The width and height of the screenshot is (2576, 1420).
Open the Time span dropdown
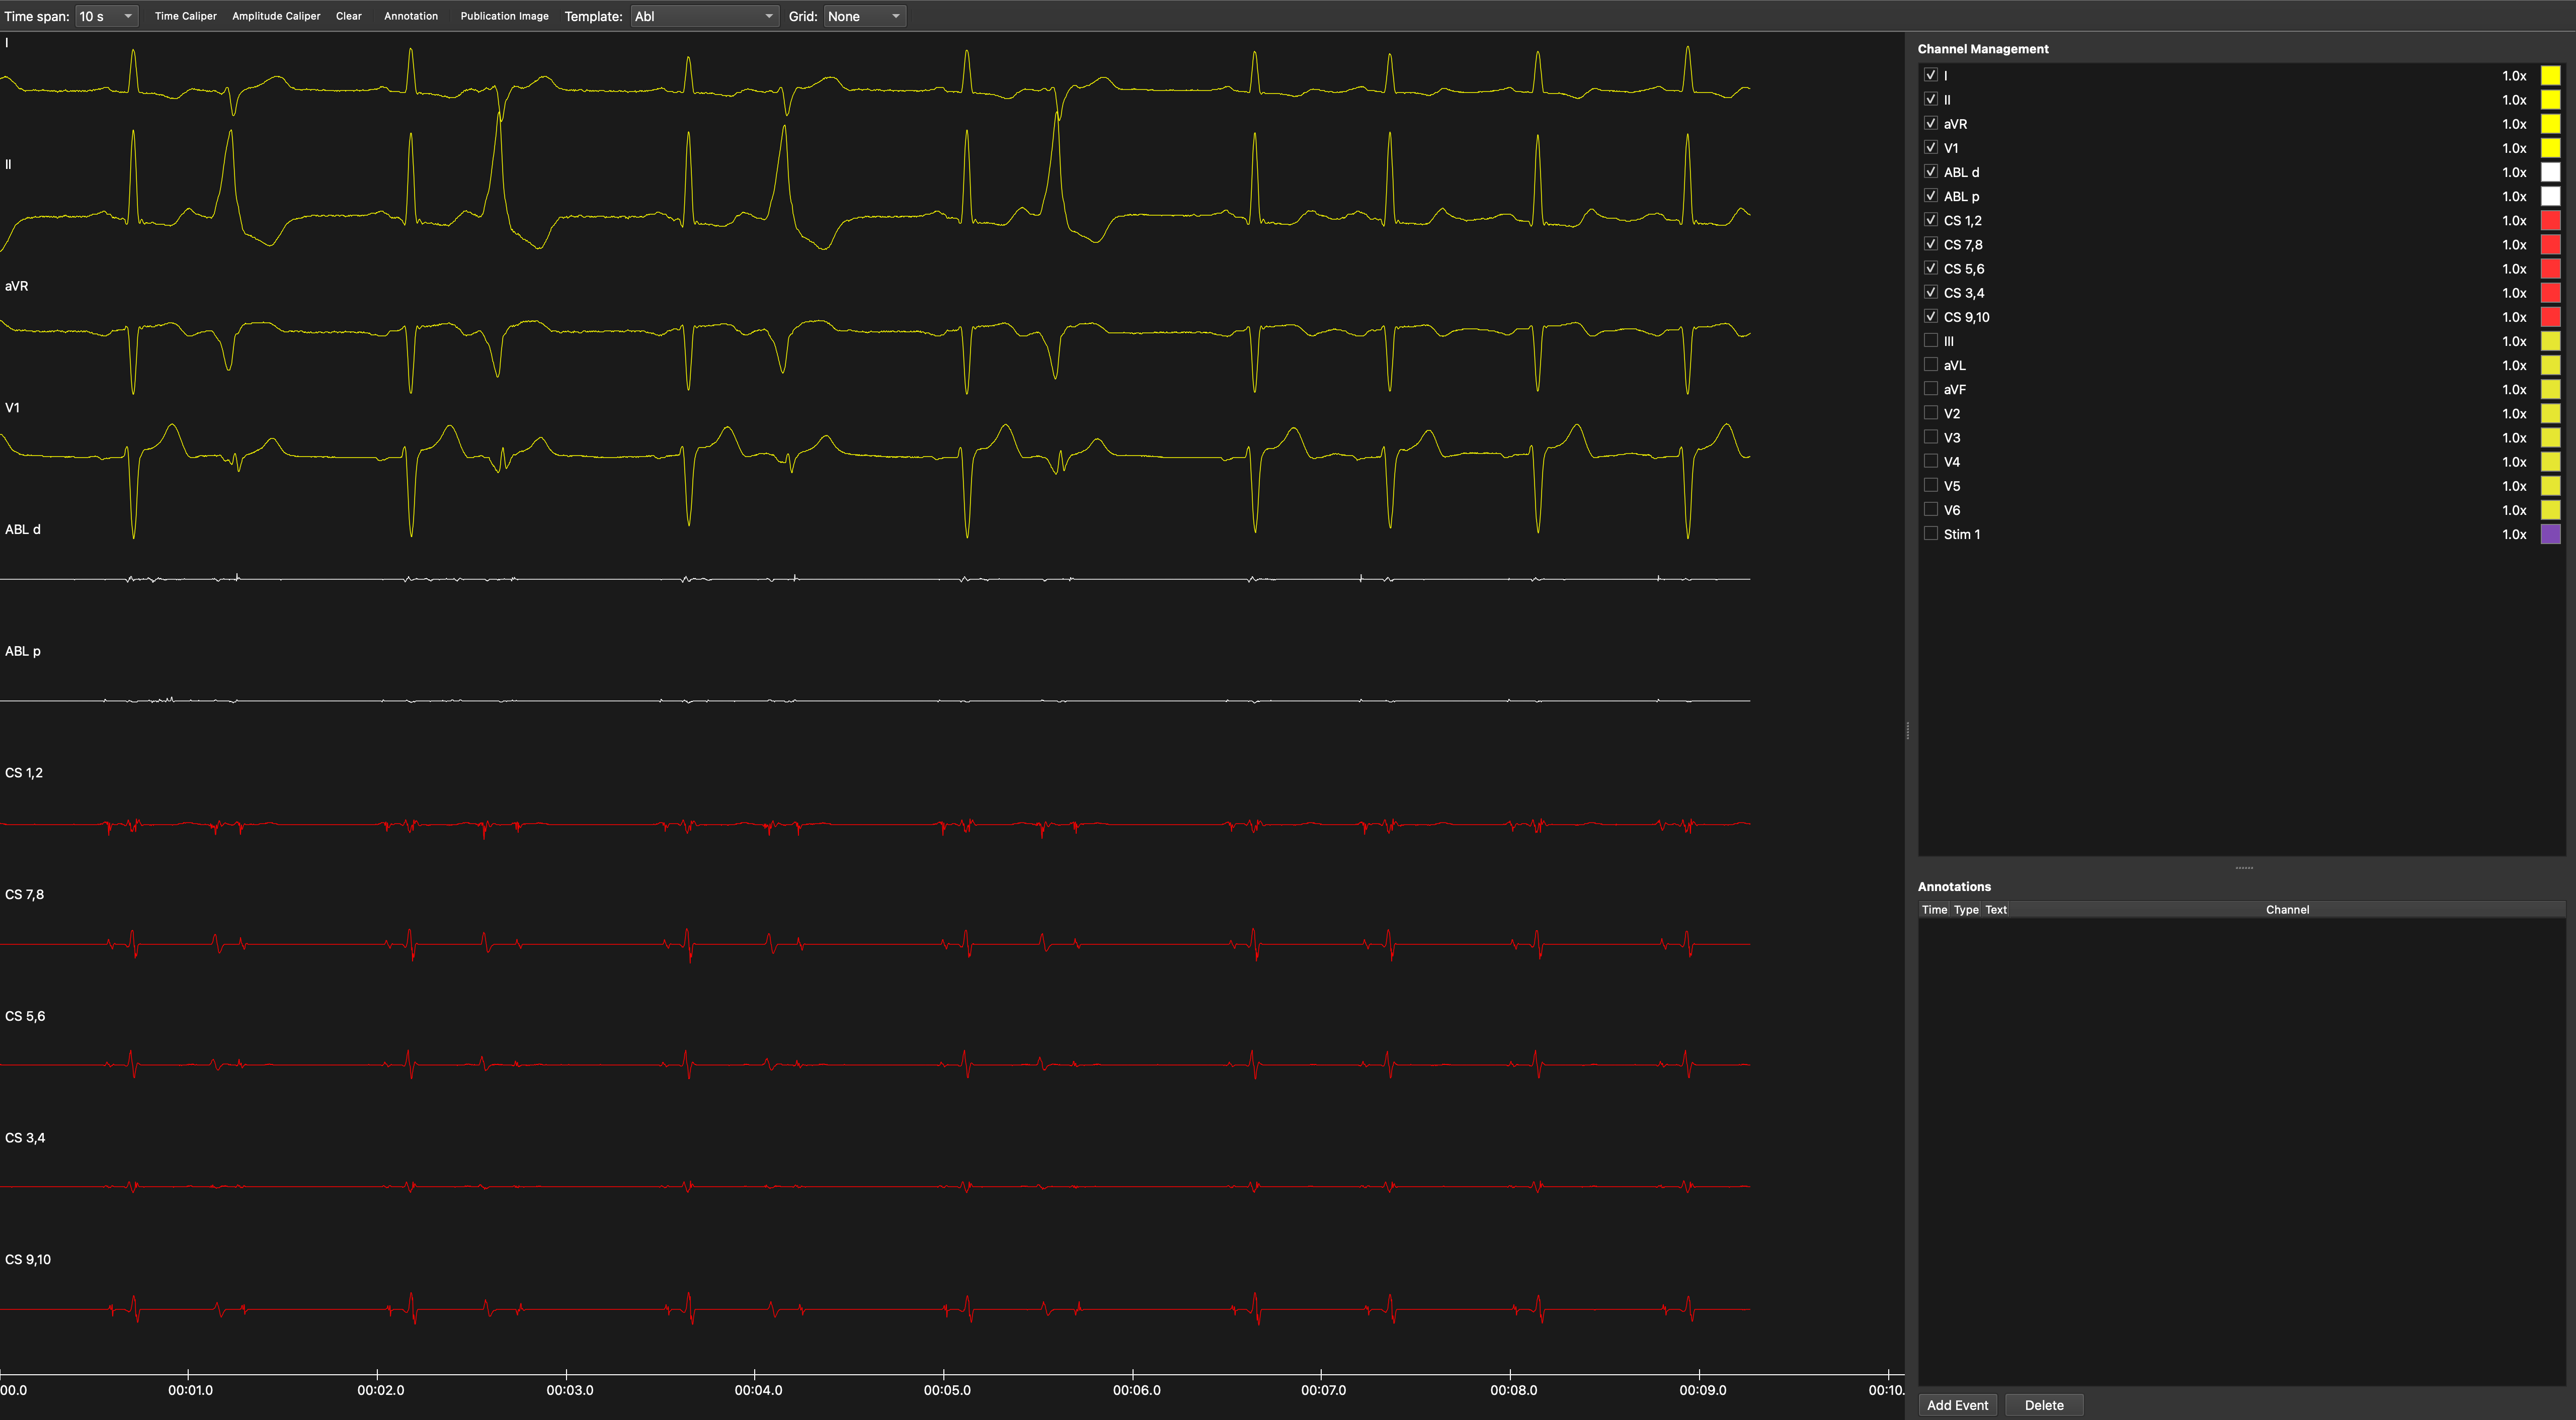point(107,16)
